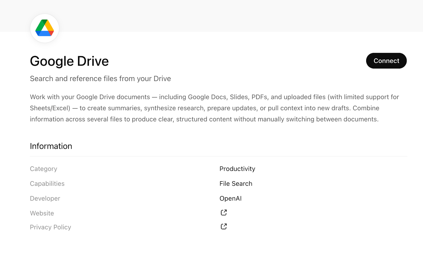Select the File Search capability entry
Screen dimensions: 423x256
tap(236, 183)
